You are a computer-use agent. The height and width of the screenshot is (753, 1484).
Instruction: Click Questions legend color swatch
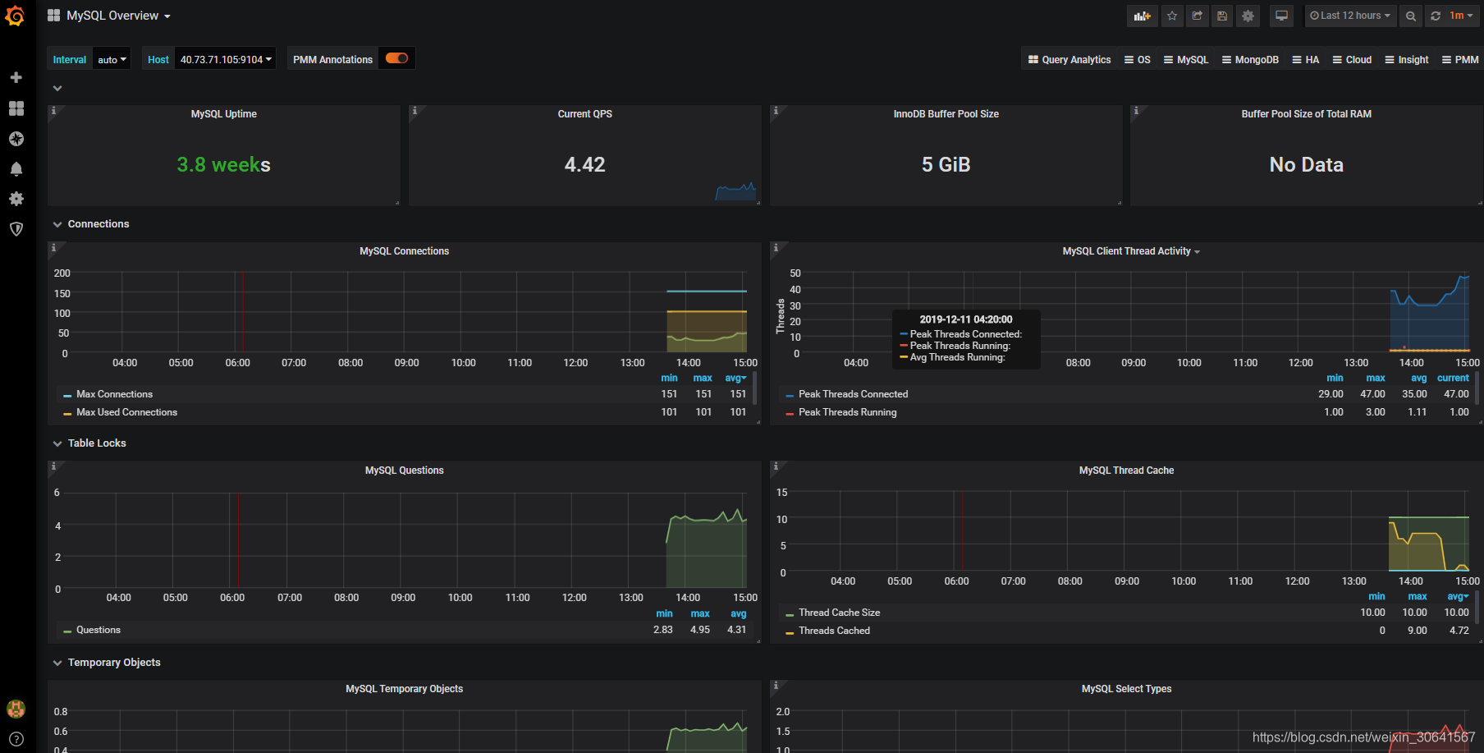tap(67, 631)
